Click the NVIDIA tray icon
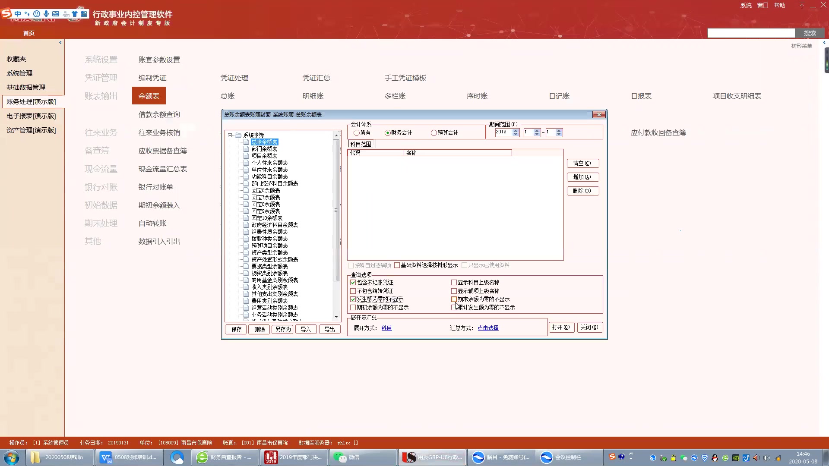Viewport: 829px width, 466px height. coord(736,458)
